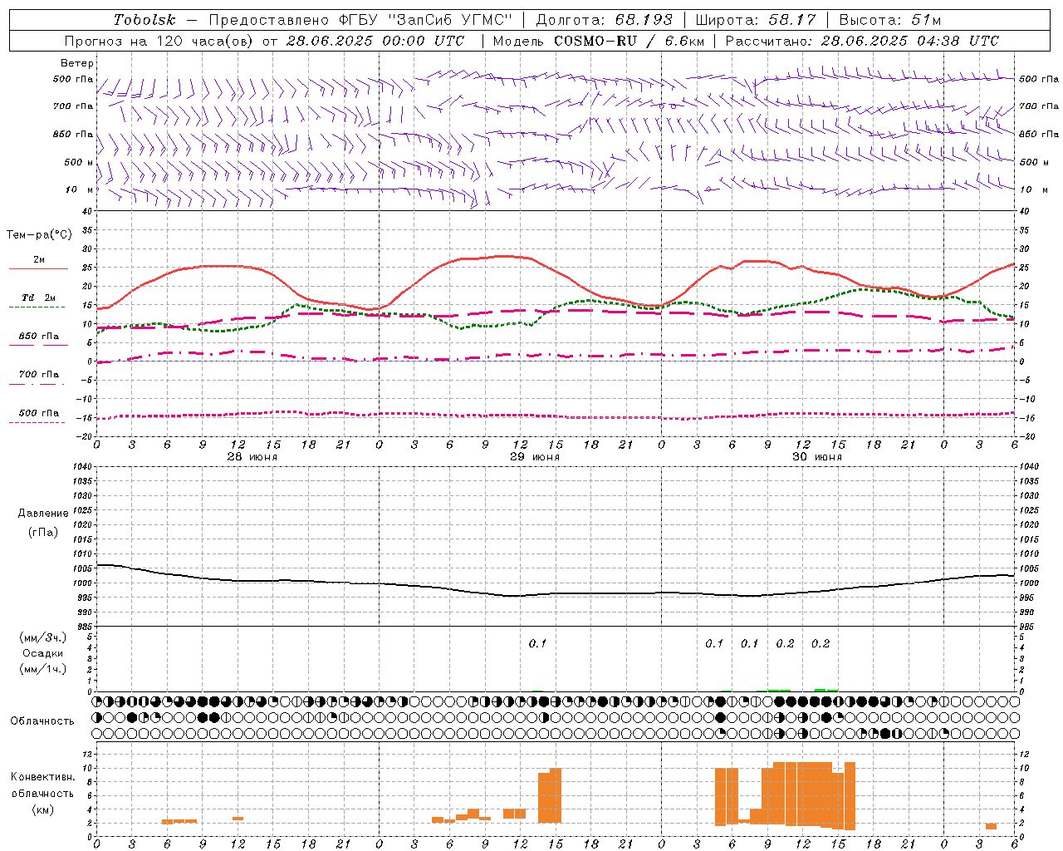
Task: Click the 0.1 precipitation value on 29 июня
Action: point(537,643)
